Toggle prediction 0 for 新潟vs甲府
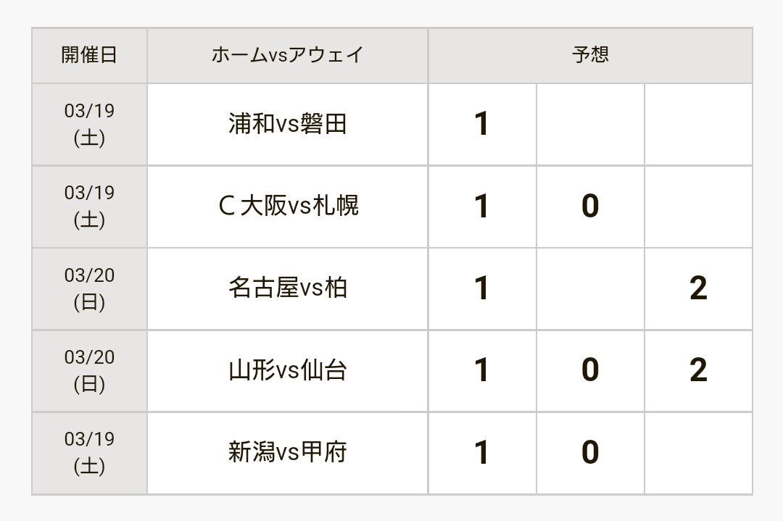 590,453
